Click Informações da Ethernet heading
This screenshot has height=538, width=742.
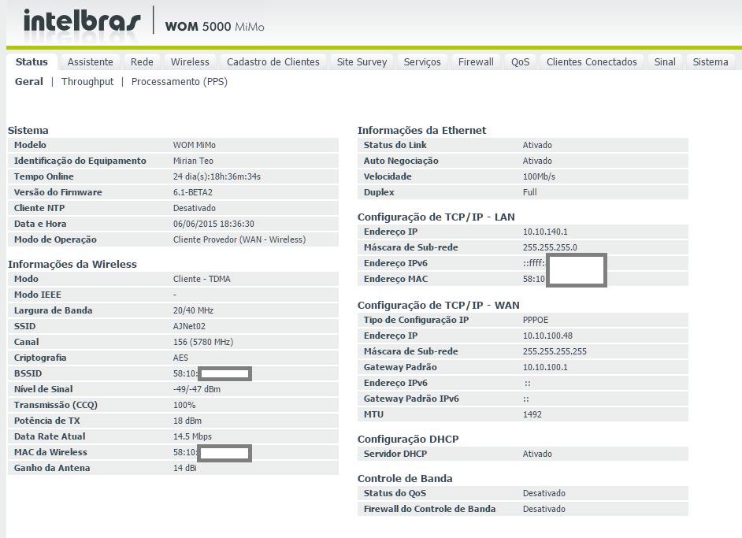pos(421,131)
